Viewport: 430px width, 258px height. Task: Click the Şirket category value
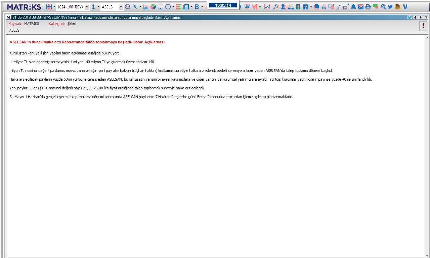pos(72,24)
